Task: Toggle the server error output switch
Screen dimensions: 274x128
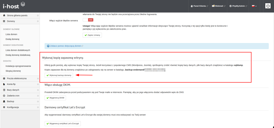Action: tap(88, 20)
